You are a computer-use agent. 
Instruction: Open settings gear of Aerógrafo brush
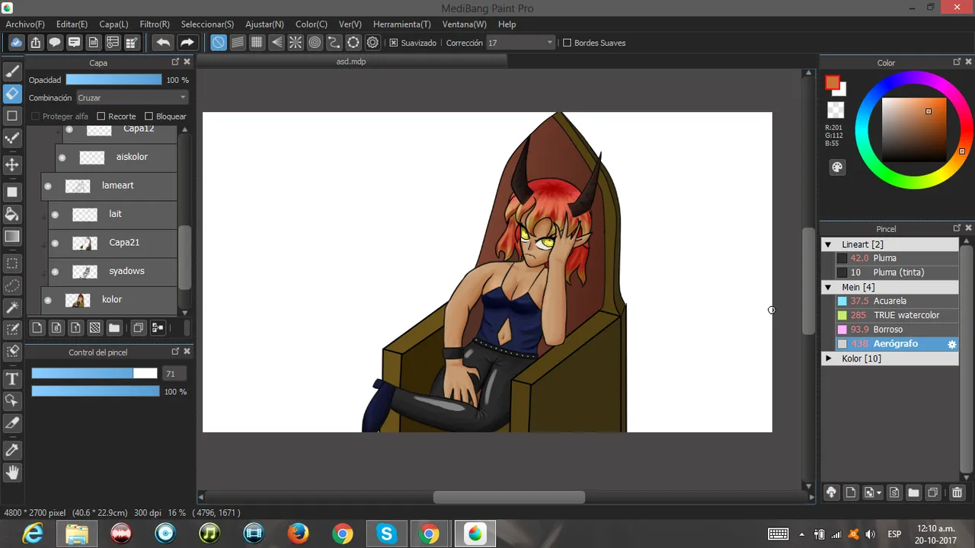click(x=951, y=344)
